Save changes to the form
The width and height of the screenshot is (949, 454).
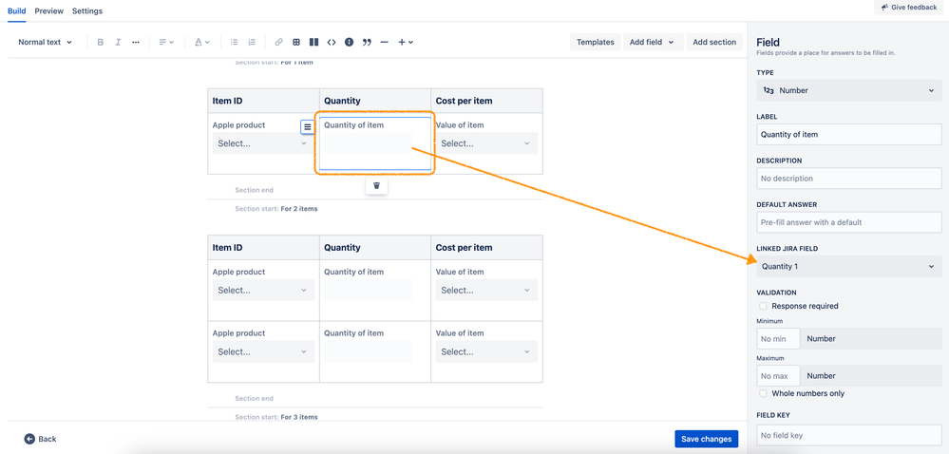[707, 439]
